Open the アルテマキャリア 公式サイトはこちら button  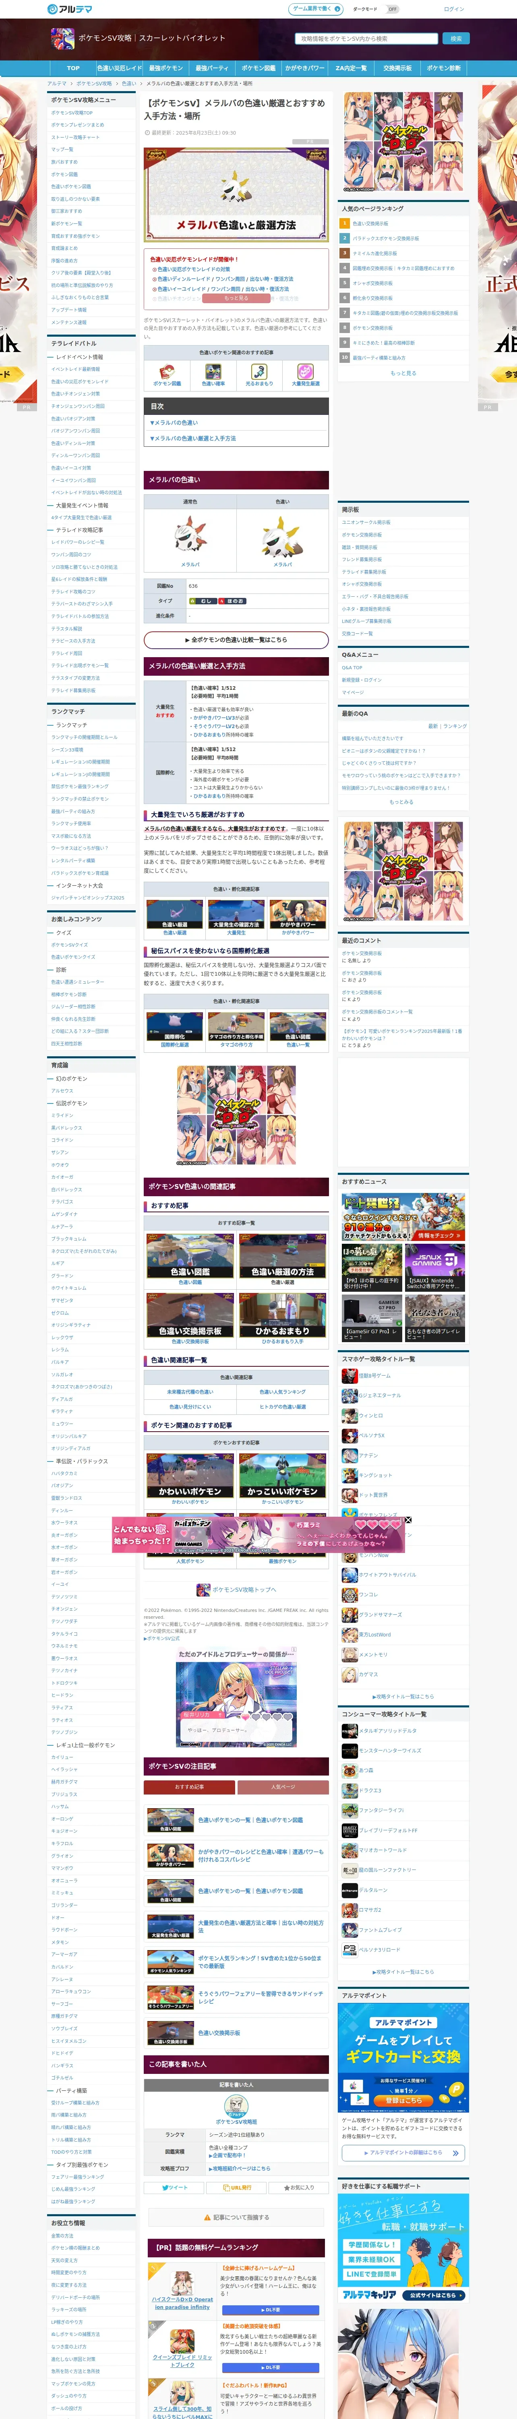[x=434, y=2295]
